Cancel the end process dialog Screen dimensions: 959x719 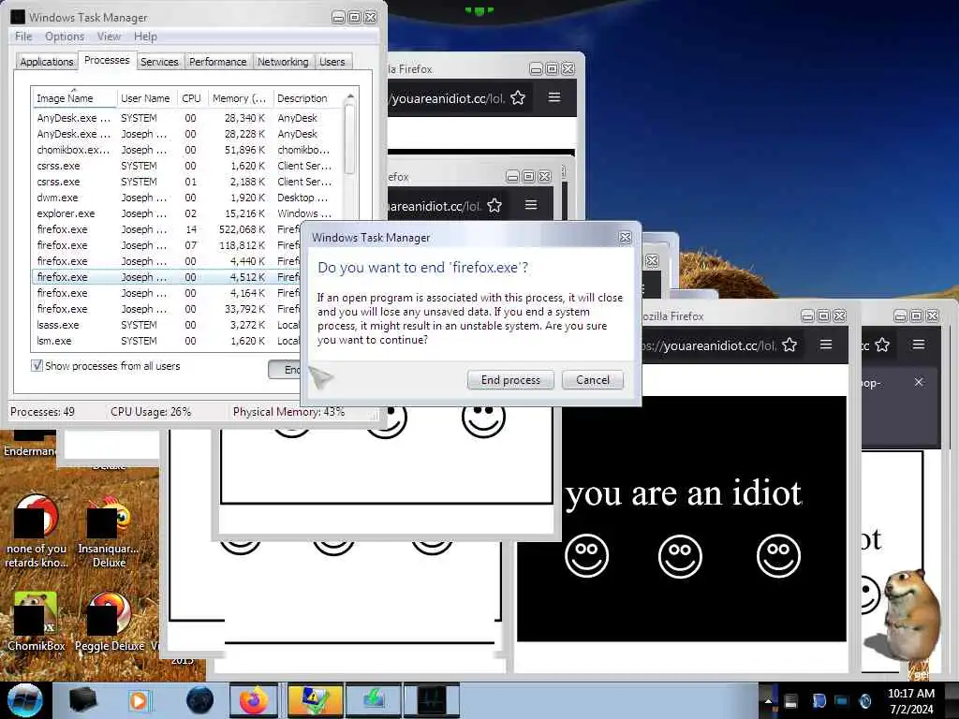593,380
